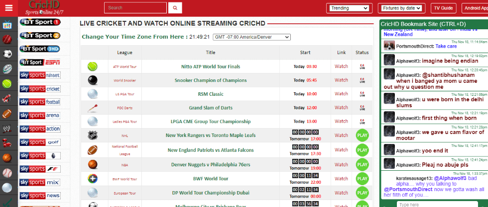This screenshot has height=207, width=488.
Task: Click LPGA CME Group Tour Championship title
Action: [211, 121]
